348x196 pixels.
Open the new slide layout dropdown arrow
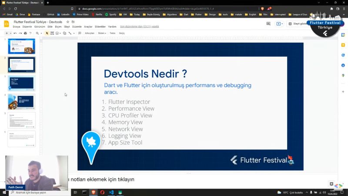(10, 34)
